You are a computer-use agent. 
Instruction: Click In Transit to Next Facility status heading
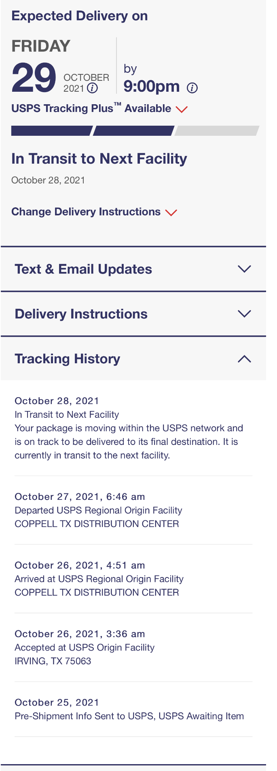99,159
